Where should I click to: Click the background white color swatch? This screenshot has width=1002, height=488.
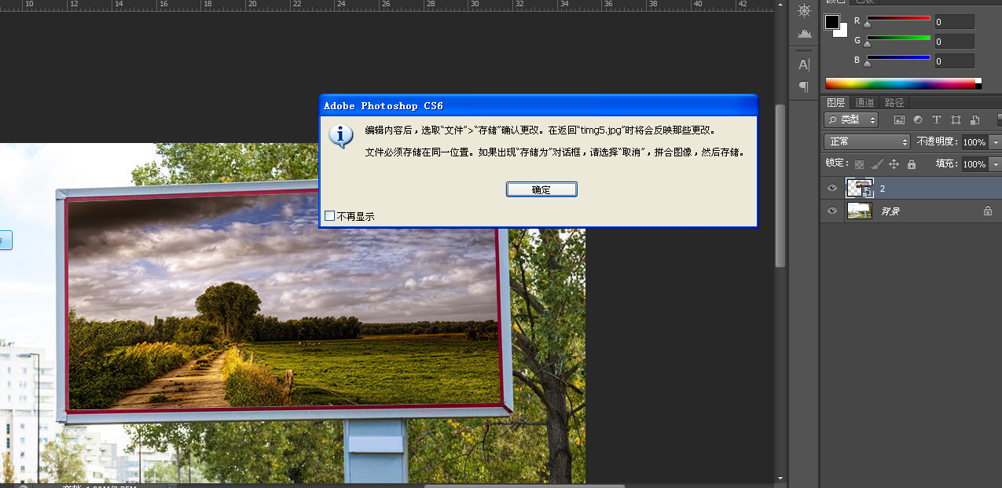(x=843, y=32)
